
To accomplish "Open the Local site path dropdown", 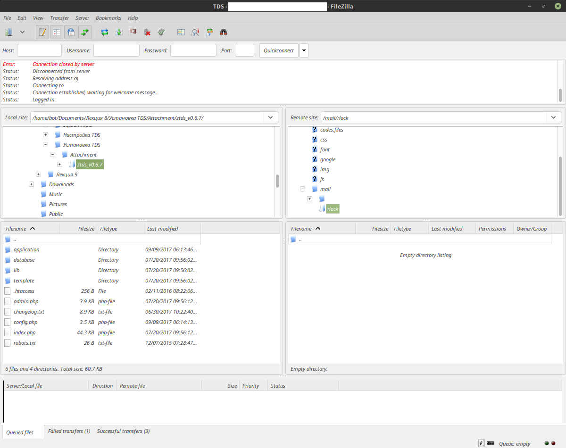I will coord(270,117).
